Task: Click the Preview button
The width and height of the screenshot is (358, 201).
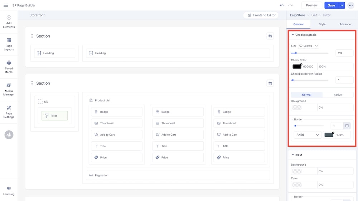Action: 311,5
